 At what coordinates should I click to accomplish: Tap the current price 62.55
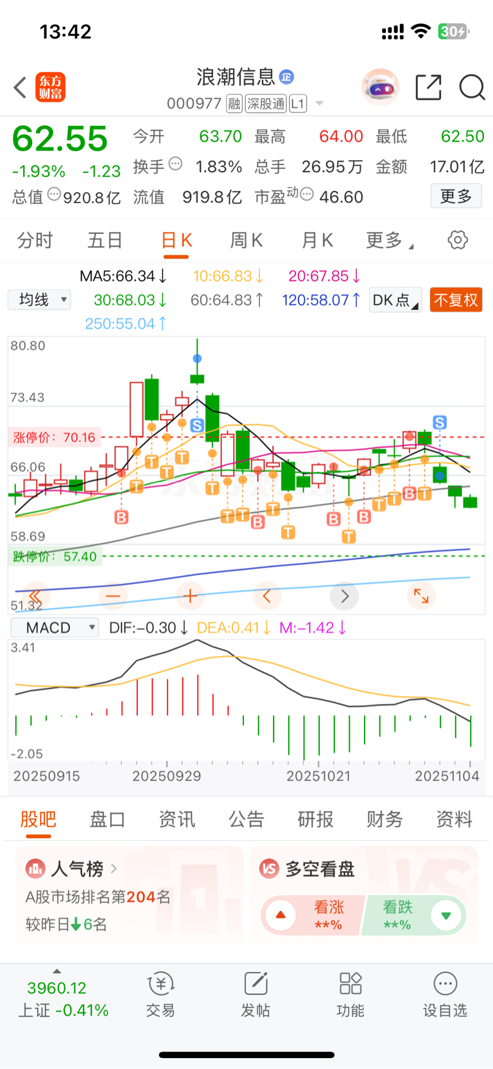pyautogui.click(x=60, y=139)
